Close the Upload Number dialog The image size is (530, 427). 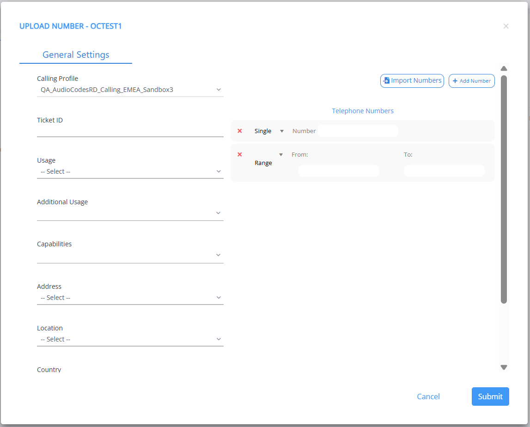click(x=506, y=26)
